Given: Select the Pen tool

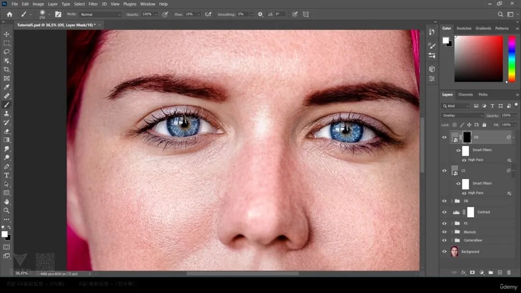Looking at the screenshot, I should pyautogui.click(x=7, y=166).
